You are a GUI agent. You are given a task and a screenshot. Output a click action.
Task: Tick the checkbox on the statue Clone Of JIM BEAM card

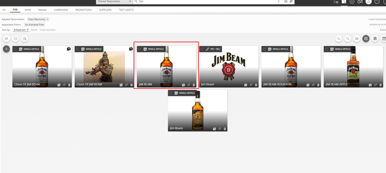pyautogui.click(x=77, y=49)
